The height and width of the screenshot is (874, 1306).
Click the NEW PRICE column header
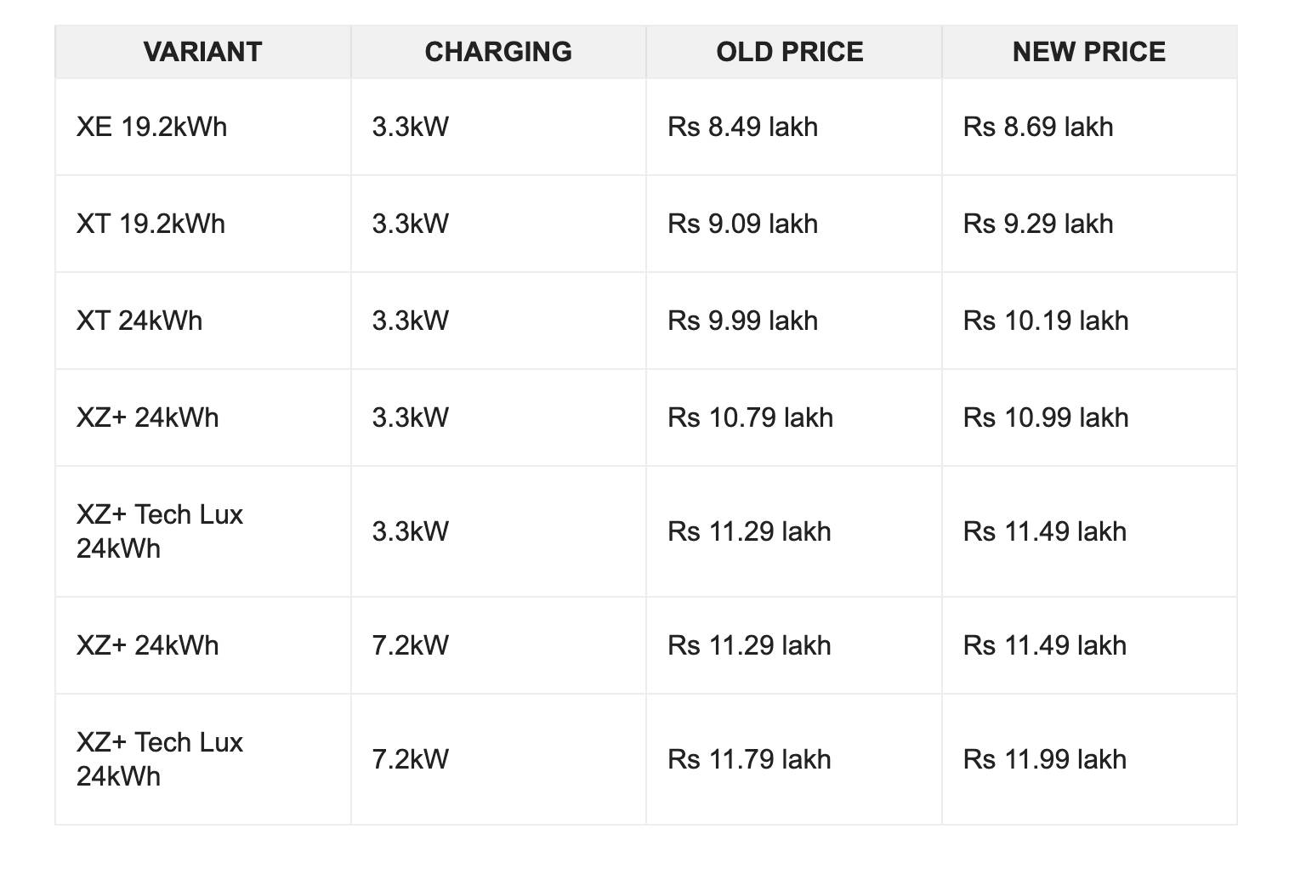tap(1088, 52)
